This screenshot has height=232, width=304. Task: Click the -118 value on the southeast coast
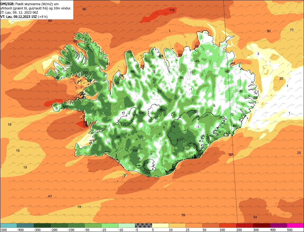coord(200,154)
